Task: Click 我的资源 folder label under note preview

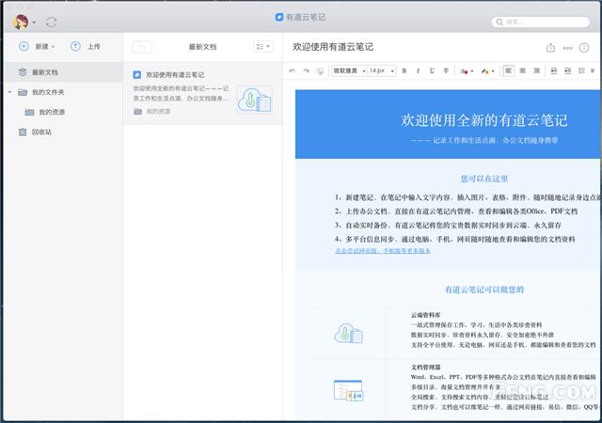Action: pyautogui.click(x=158, y=111)
